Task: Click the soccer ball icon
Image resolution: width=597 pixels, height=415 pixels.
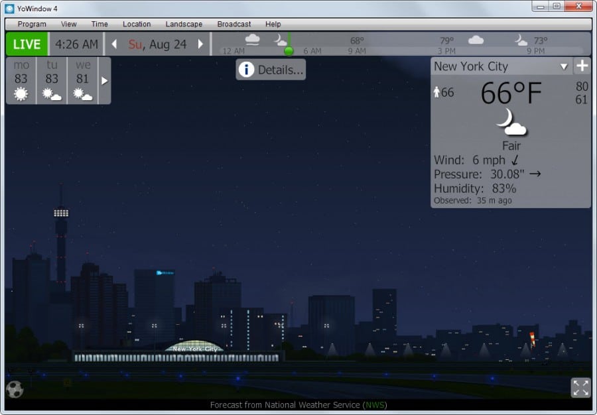Action: (x=13, y=390)
